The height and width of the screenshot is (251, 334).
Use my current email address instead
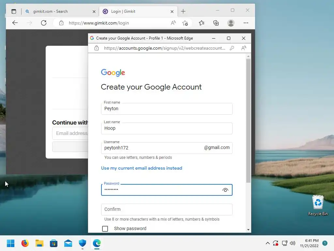click(142, 168)
